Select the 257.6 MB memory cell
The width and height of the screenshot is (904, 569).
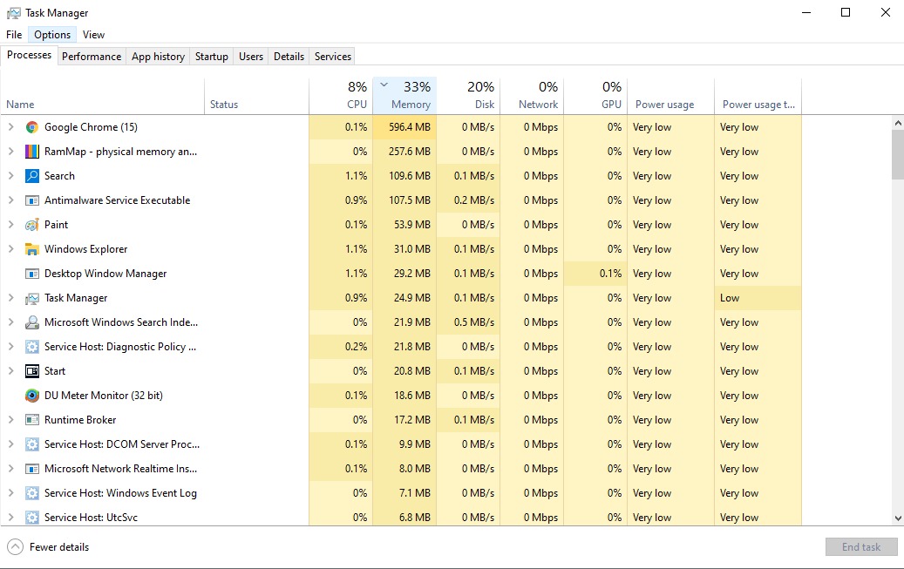pyautogui.click(x=404, y=152)
